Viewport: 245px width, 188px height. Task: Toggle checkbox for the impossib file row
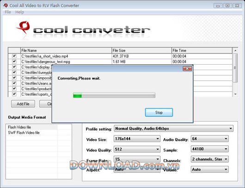coord(14,78)
